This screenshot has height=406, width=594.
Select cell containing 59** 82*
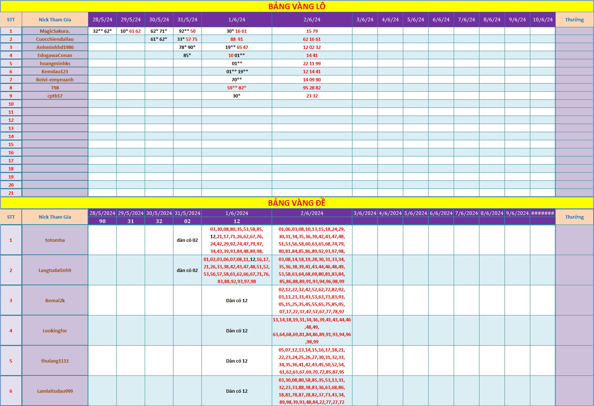[x=237, y=88]
